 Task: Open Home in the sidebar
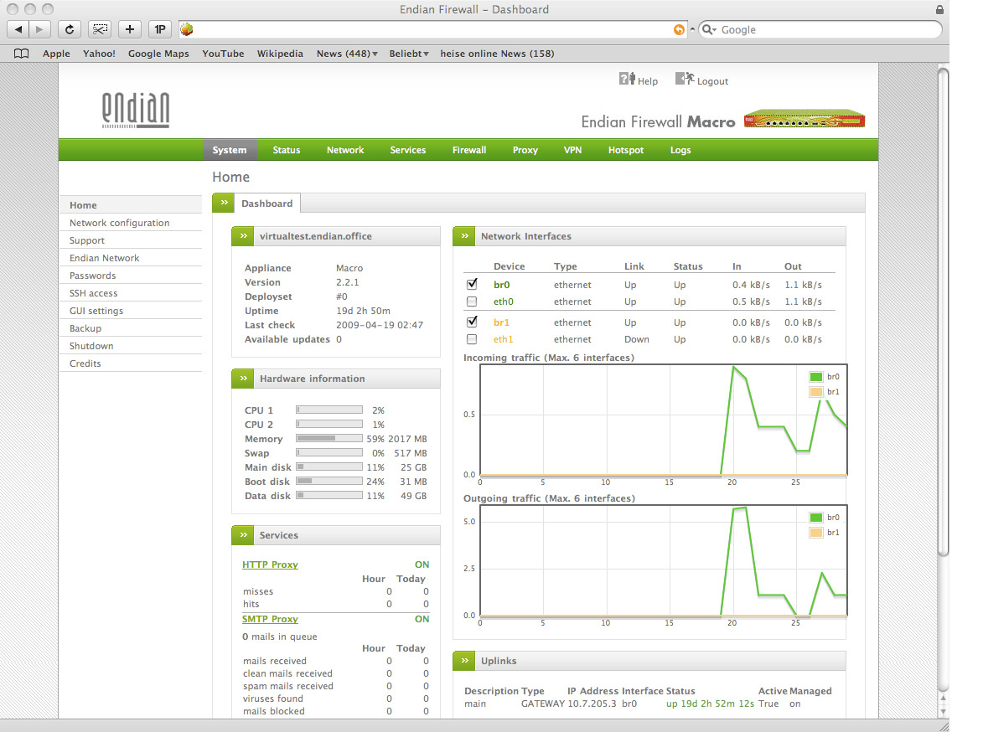131,205
